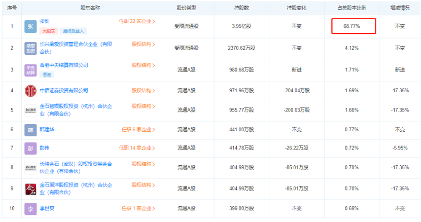Viewport: 421px width, 222px height.
Task: Click the 占总股本比例 column header
Action: [352, 8]
